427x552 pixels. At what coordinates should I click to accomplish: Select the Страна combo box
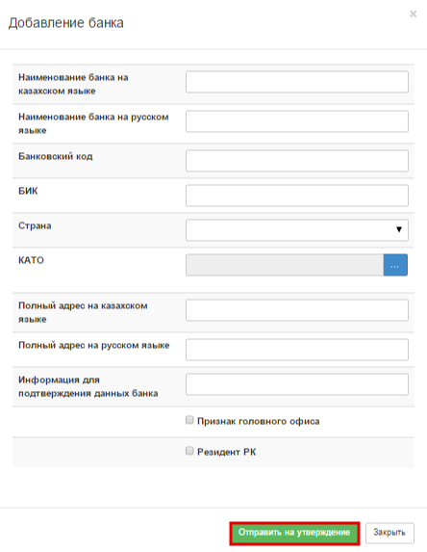(x=297, y=230)
